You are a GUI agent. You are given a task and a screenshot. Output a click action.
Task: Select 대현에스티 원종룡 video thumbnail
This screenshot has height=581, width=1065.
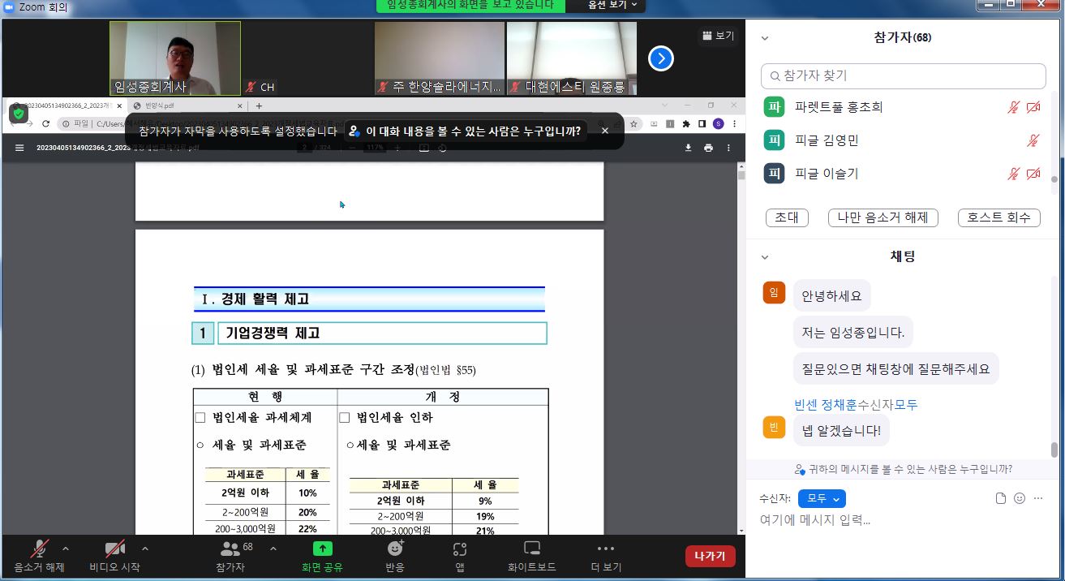[x=572, y=58]
